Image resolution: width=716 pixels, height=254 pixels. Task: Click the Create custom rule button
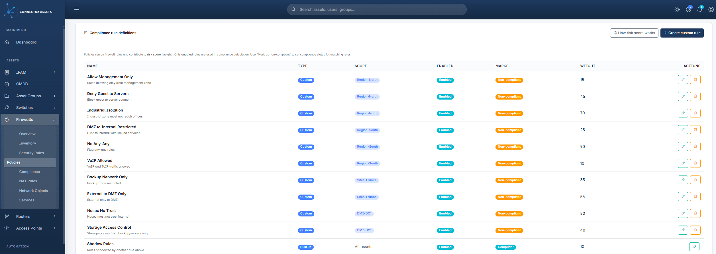pyautogui.click(x=682, y=33)
